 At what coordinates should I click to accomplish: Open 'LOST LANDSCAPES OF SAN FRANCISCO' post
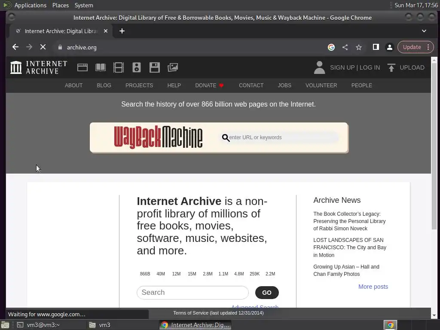click(x=350, y=247)
